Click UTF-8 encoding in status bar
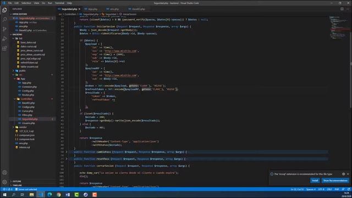352x198 pixels. (x=321, y=189)
